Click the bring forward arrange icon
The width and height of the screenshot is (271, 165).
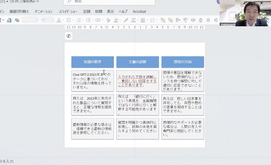[x=163, y=20]
